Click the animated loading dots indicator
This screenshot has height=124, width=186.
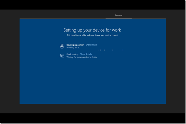tap(111, 50)
